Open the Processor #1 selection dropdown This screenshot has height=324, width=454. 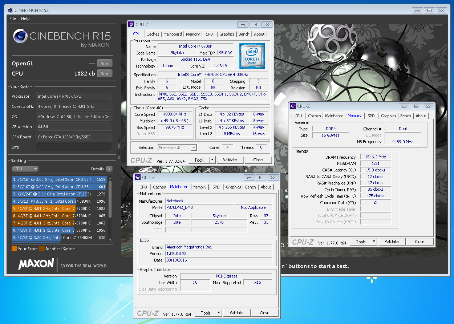point(178,148)
